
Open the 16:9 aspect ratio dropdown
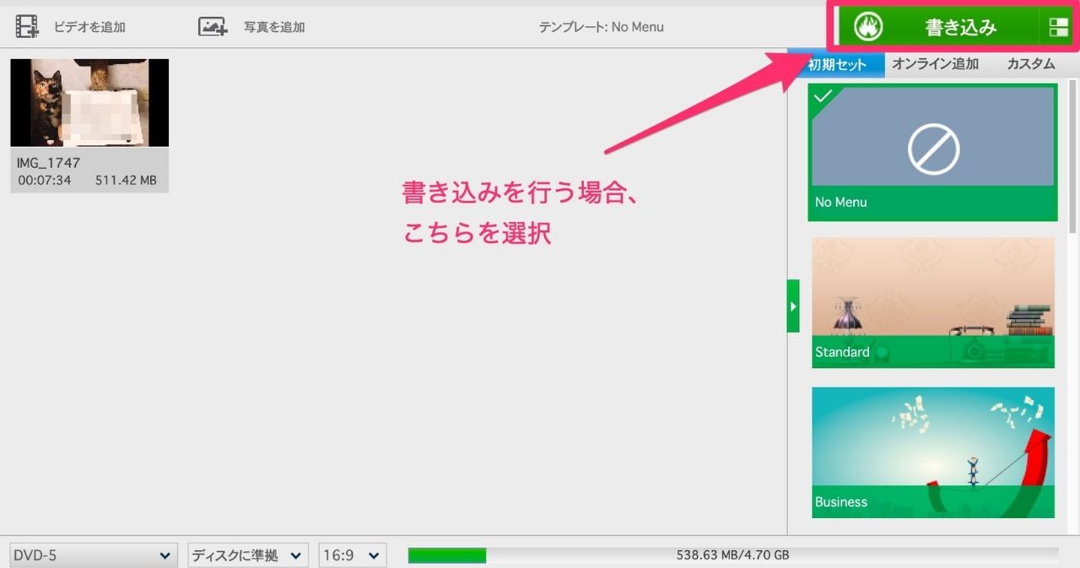pyautogui.click(x=353, y=554)
